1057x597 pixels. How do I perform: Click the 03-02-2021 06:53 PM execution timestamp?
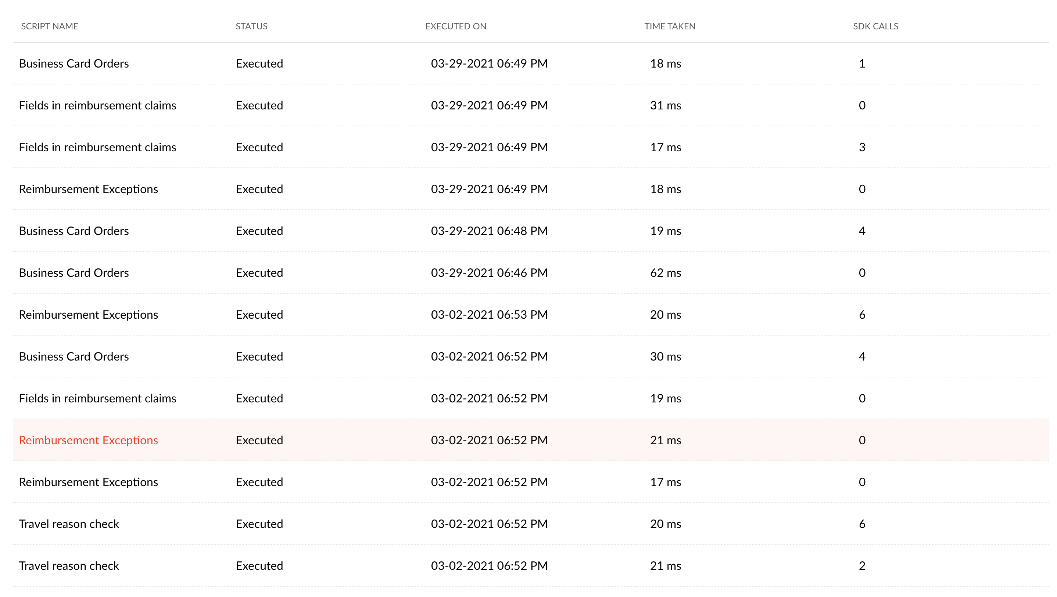click(489, 315)
